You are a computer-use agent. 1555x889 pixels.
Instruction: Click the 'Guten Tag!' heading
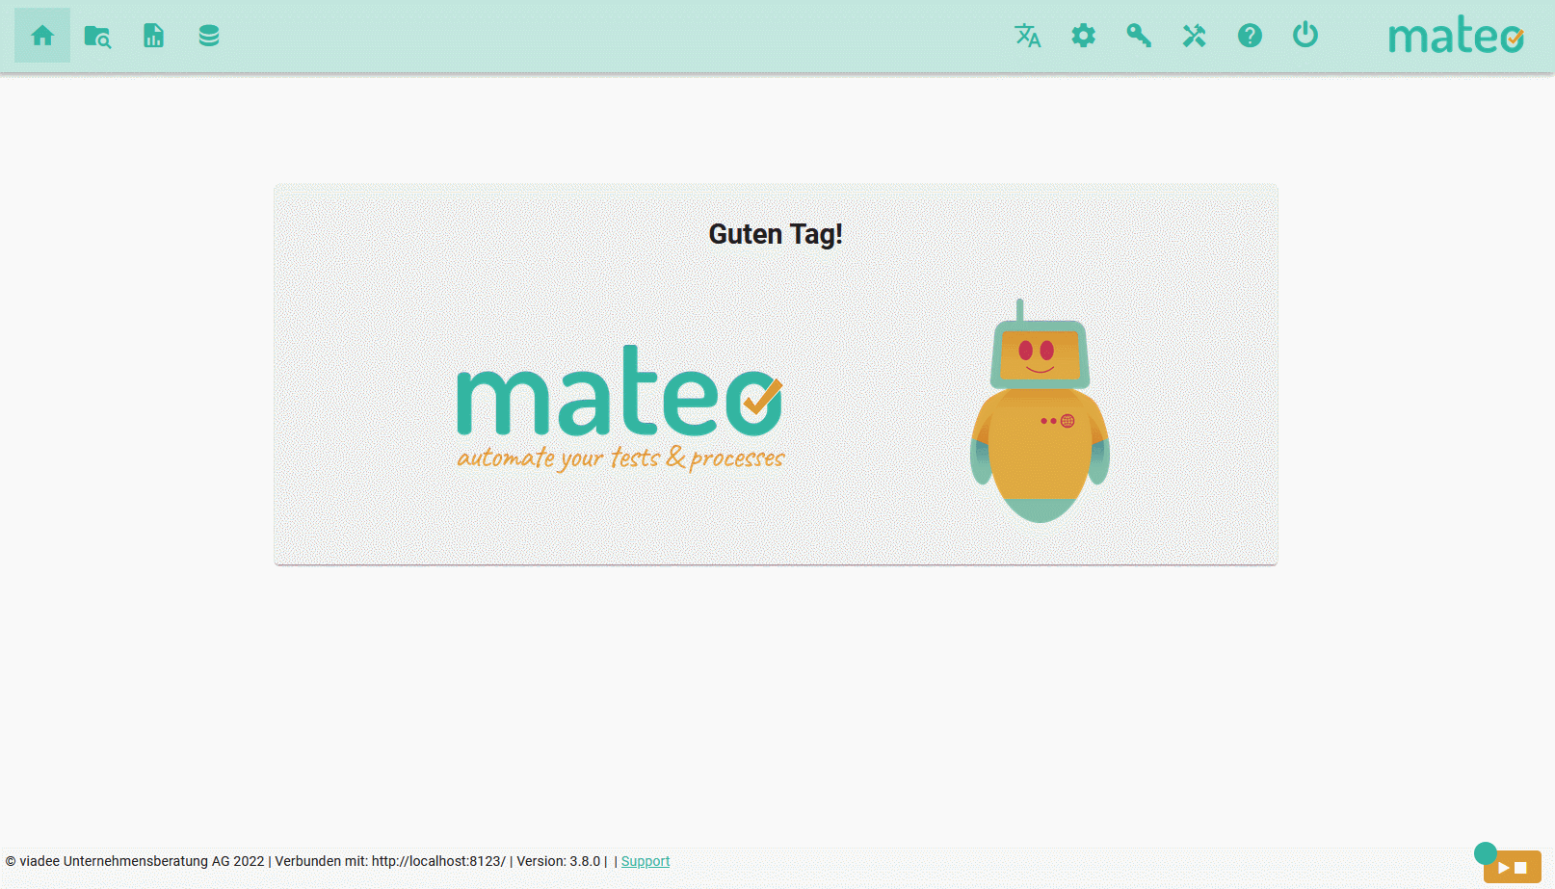pyautogui.click(x=776, y=234)
